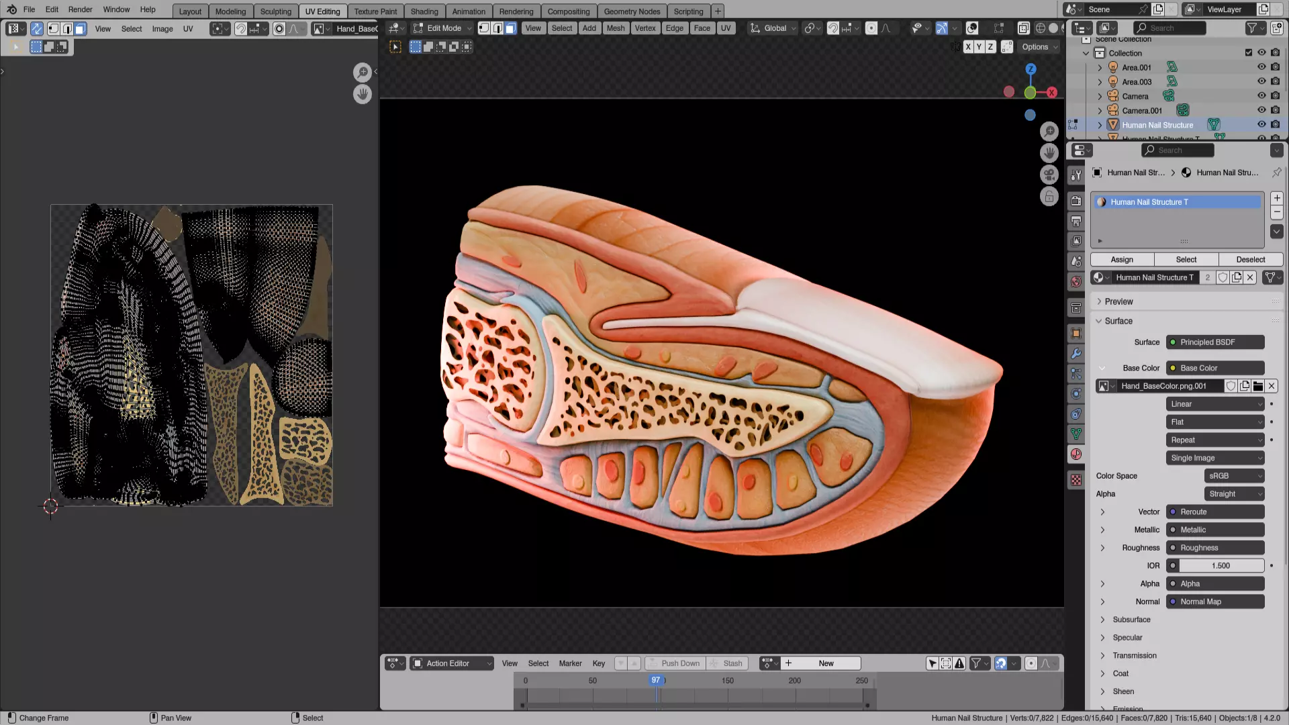Viewport: 1289px width, 725px height.
Task: Click the Deselect button
Action: pos(1250,260)
